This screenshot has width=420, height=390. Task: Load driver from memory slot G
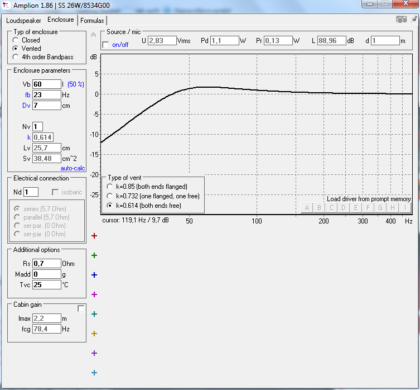coord(380,208)
